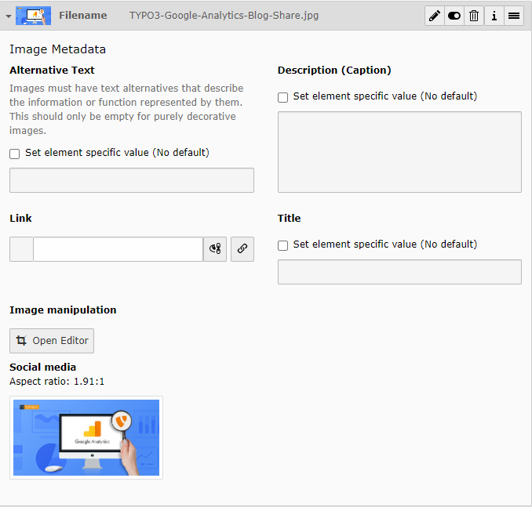This screenshot has width=532, height=507.
Task: Toggle visibility of the file reference
Action: click(454, 16)
